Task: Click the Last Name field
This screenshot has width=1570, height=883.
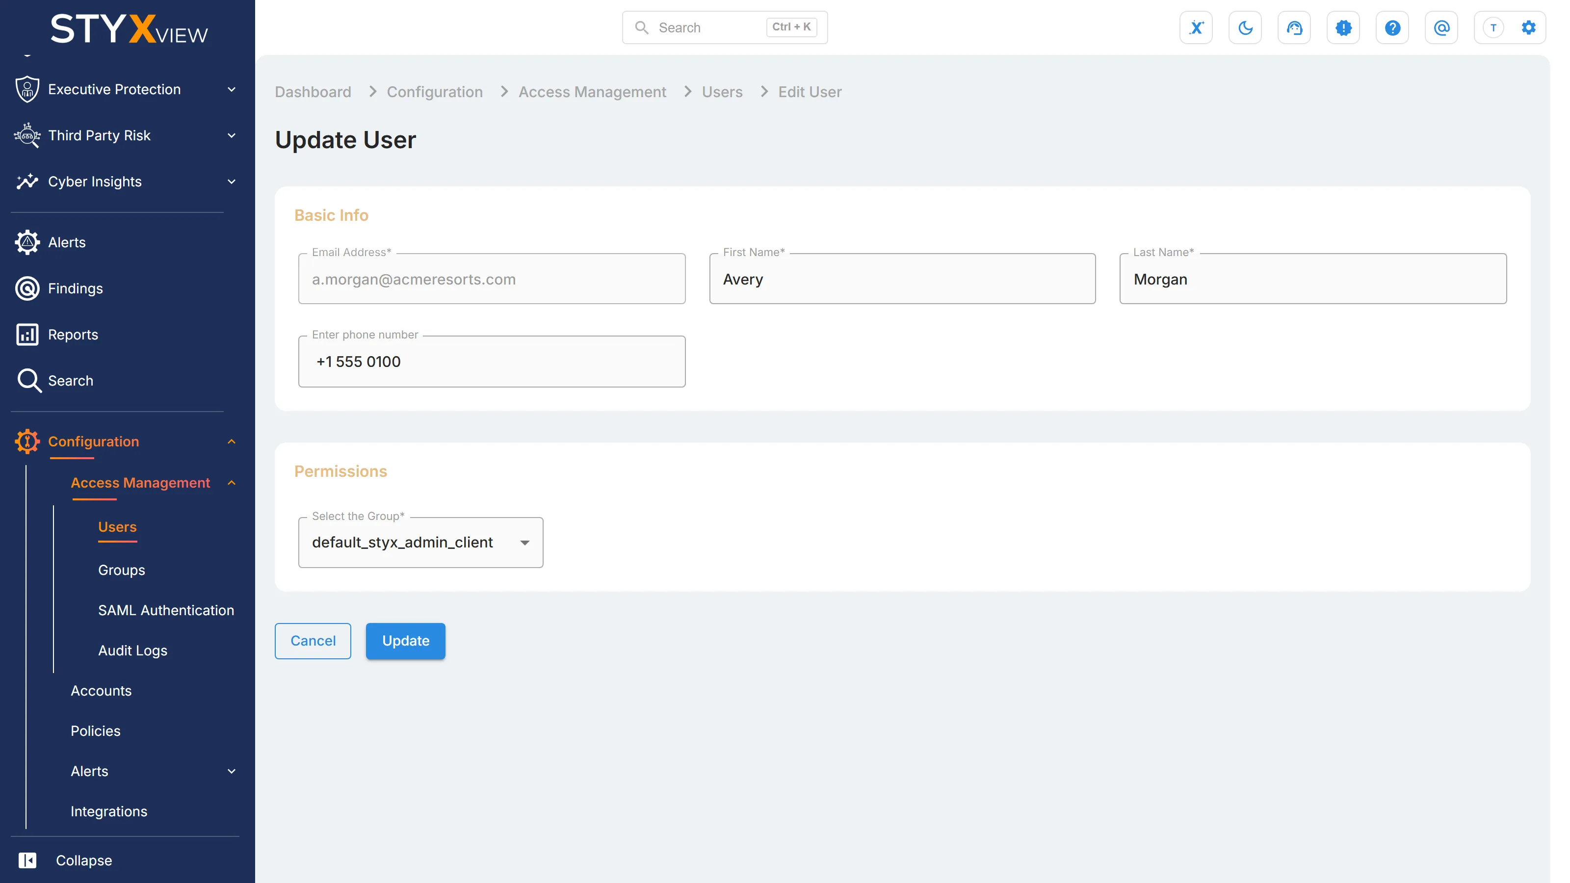Action: 1313,279
